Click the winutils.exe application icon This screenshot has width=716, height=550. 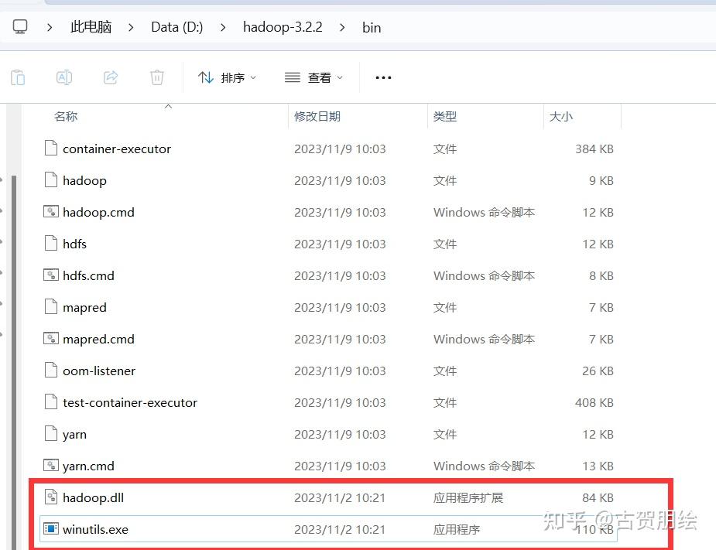[50, 529]
